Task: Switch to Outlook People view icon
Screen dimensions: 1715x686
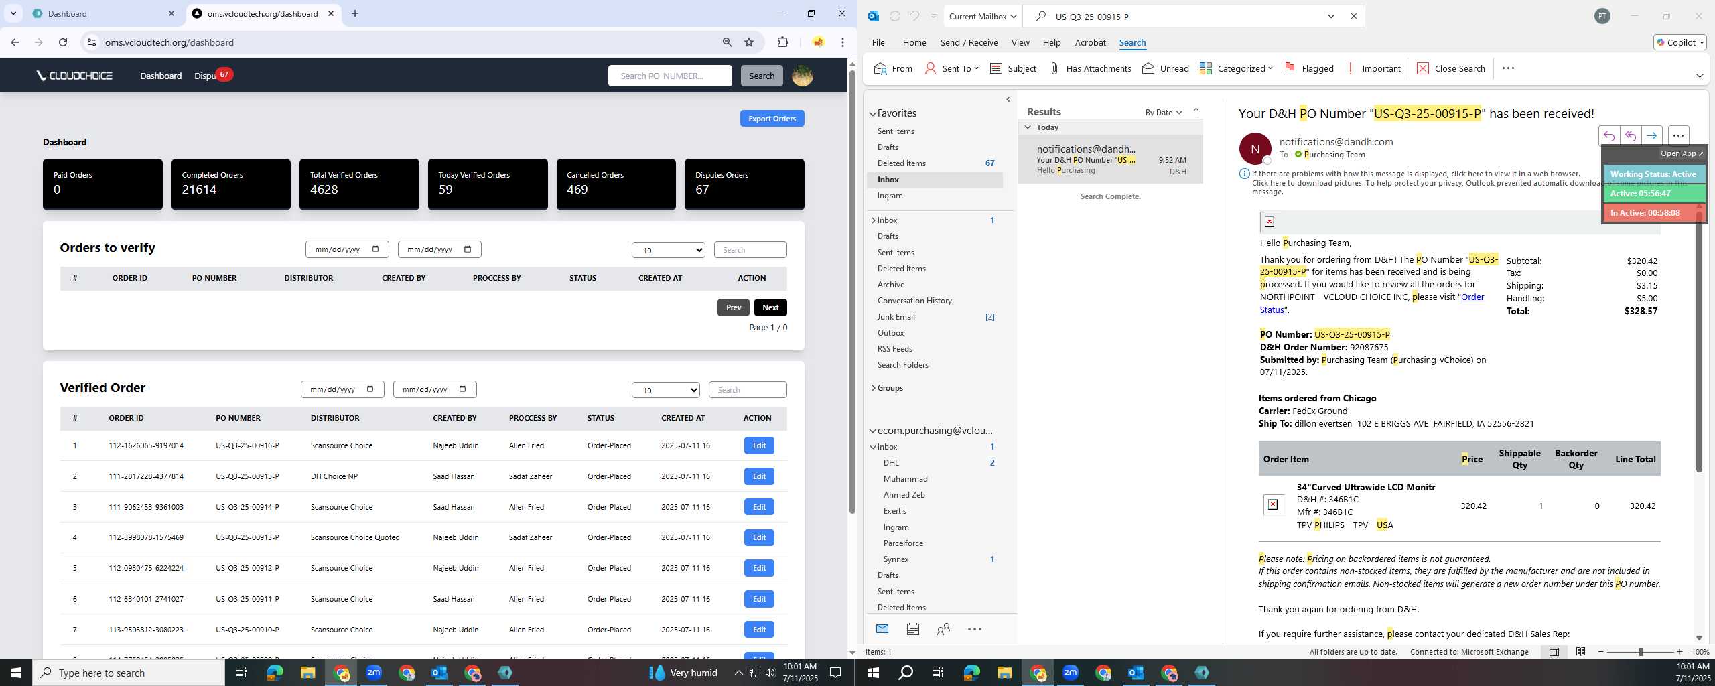Action: click(x=943, y=629)
